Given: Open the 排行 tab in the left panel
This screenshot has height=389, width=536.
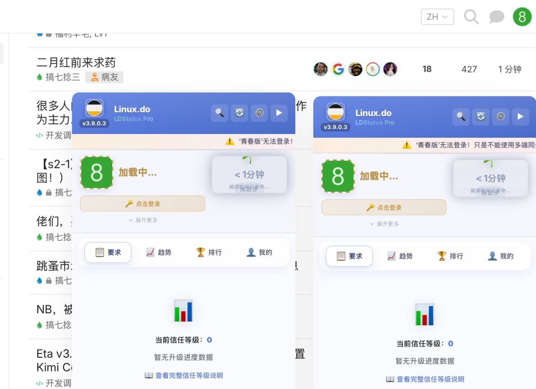Looking at the screenshot, I should pyautogui.click(x=209, y=252).
